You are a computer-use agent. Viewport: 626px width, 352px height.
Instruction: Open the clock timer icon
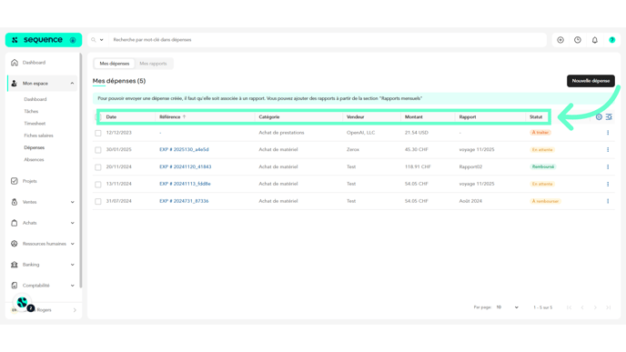(x=578, y=40)
